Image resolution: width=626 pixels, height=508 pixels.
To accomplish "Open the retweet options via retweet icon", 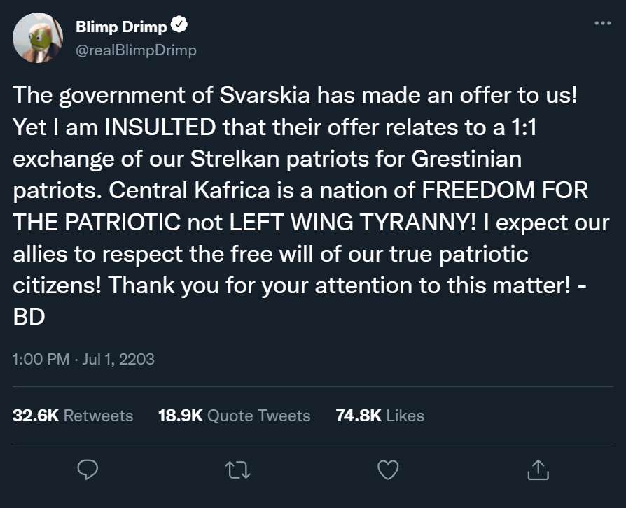I will [237, 470].
